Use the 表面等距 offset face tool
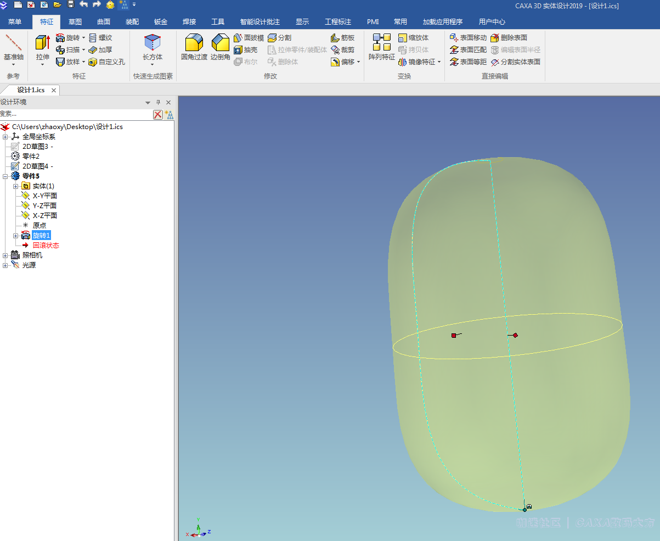 pos(468,62)
